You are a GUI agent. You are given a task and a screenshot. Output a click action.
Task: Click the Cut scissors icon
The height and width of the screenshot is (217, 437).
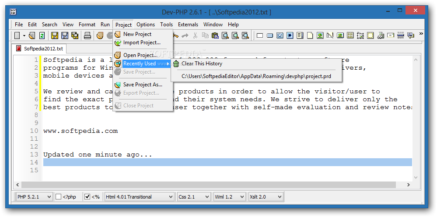point(195,36)
